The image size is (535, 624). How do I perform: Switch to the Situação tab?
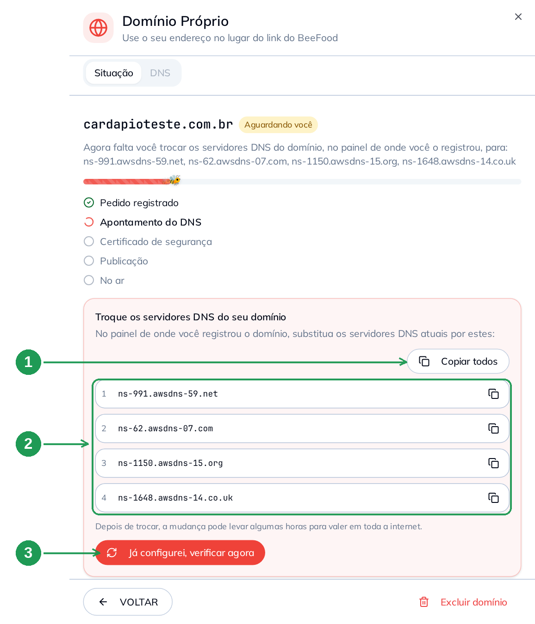[114, 73]
